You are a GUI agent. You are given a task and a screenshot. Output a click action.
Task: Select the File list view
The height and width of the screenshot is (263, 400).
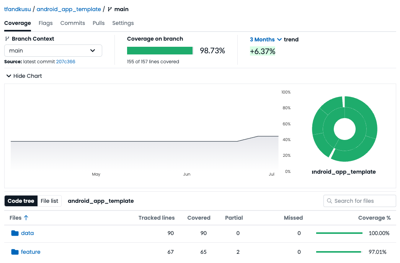coord(49,201)
